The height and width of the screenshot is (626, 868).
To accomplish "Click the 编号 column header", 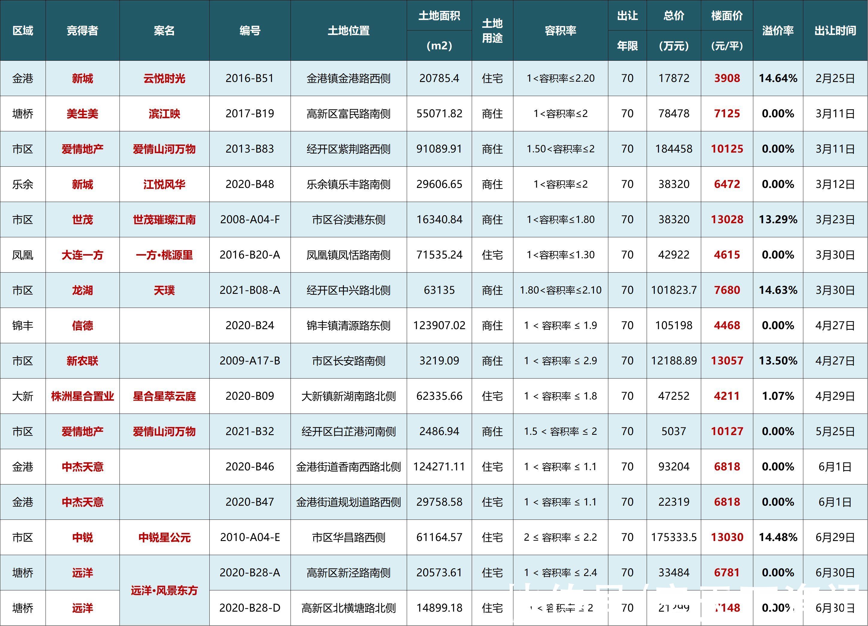I will (250, 31).
